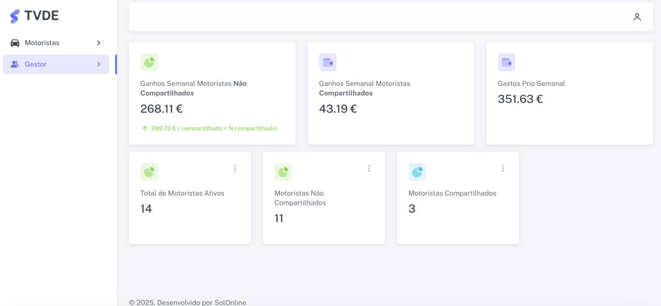Viewport: 661px width, 306px height.
Task: Expand the Gestor chevron
Action: tap(99, 64)
